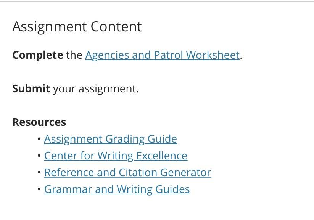Image resolution: width=314 pixels, height=220 pixels.
Task: Click the Assignment Content heading
Action: click(77, 27)
